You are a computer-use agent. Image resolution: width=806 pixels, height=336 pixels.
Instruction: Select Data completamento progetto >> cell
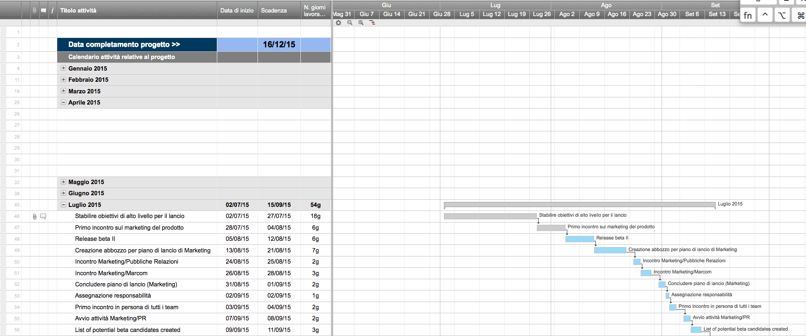click(x=137, y=45)
